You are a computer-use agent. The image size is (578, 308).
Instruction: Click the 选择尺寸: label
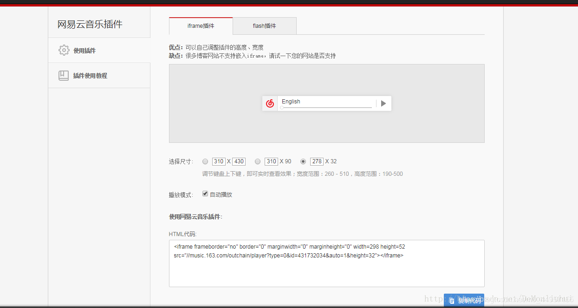pyautogui.click(x=181, y=162)
